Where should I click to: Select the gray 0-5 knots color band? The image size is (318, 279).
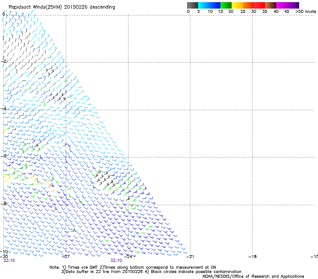tap(193, 5)
